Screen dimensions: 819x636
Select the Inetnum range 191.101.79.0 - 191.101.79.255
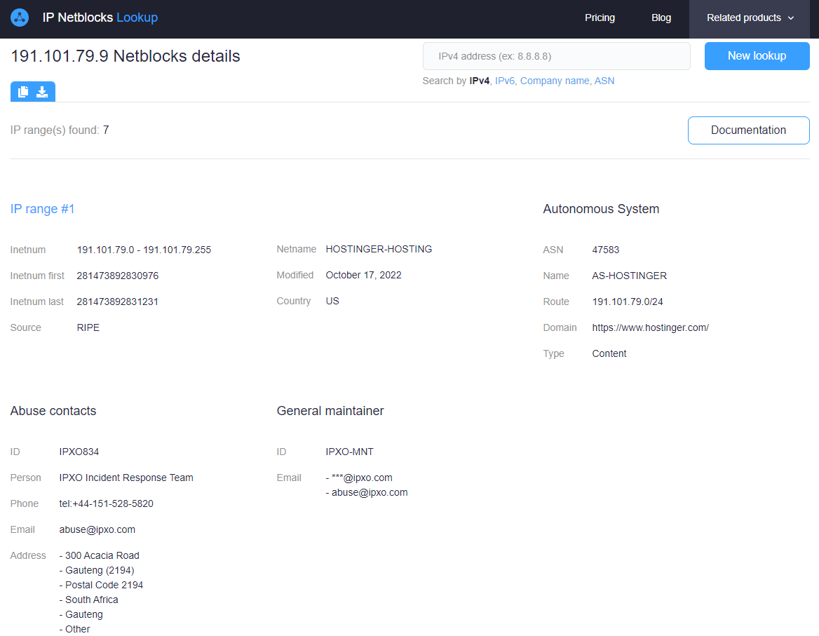coord(144,250)
